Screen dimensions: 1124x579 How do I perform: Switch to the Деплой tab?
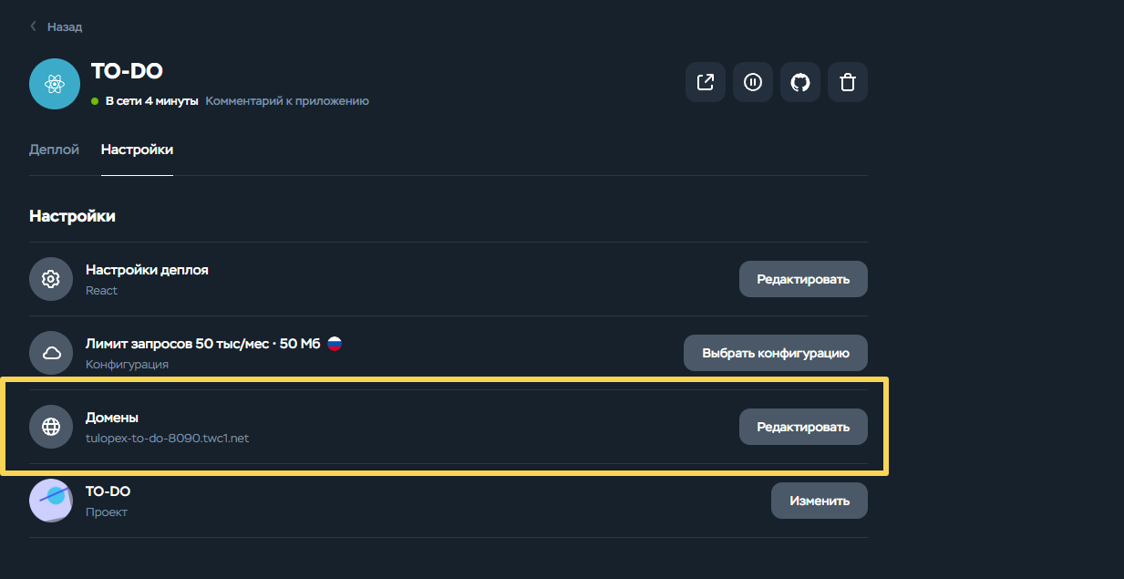[x=54, y=150]
